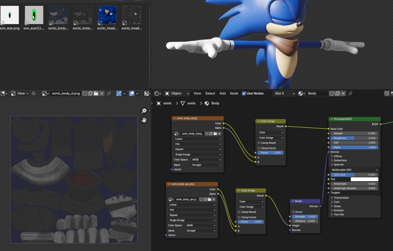
Task: Click Body material icon in breadcrumb
Action: click(207, 103)
